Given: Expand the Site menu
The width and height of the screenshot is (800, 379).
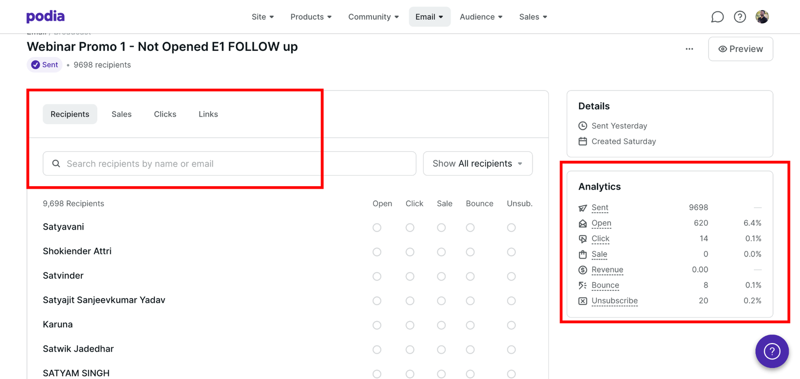Looking at the screenshot, I should click(263, 17).
